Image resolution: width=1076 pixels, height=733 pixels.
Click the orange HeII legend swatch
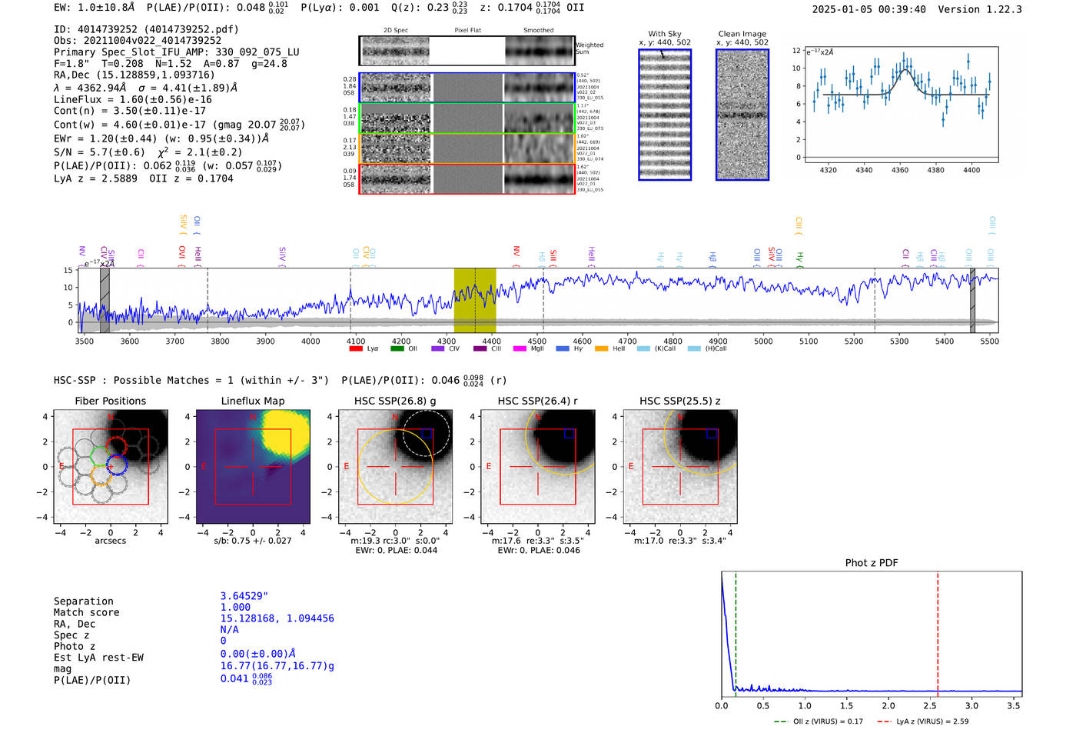click(x=601, y=348)
